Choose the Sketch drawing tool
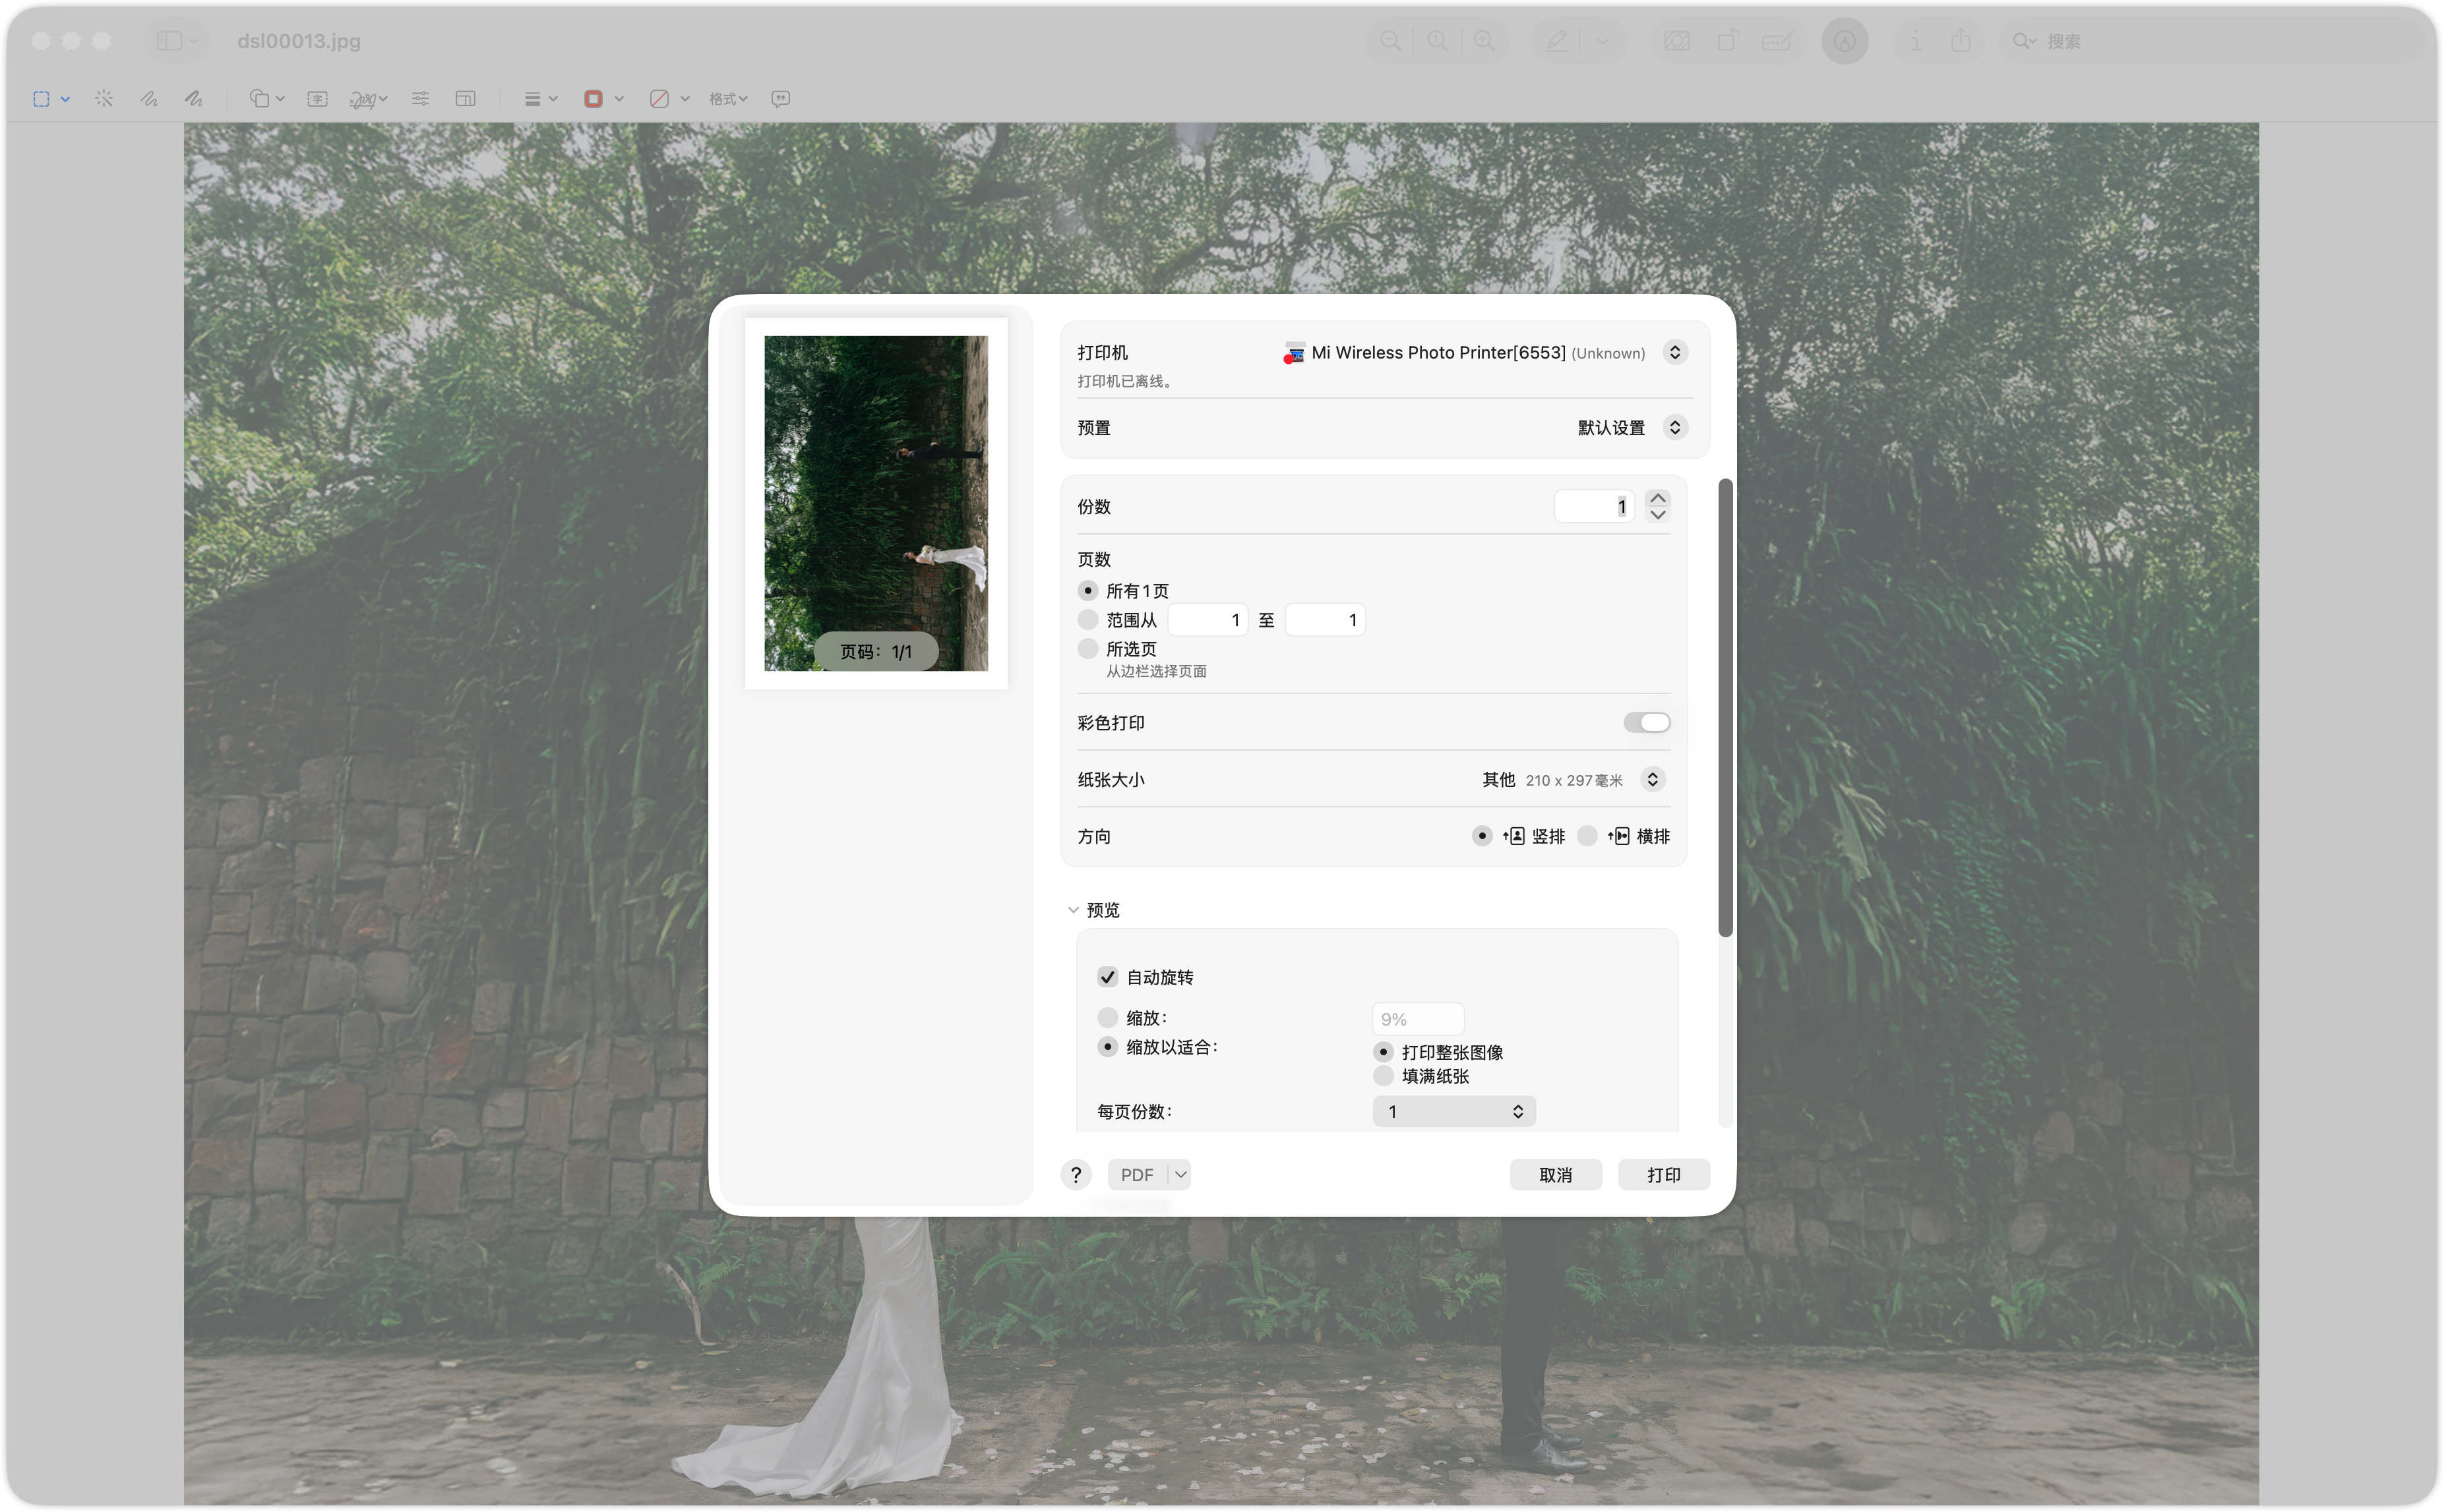 (149, 99)
